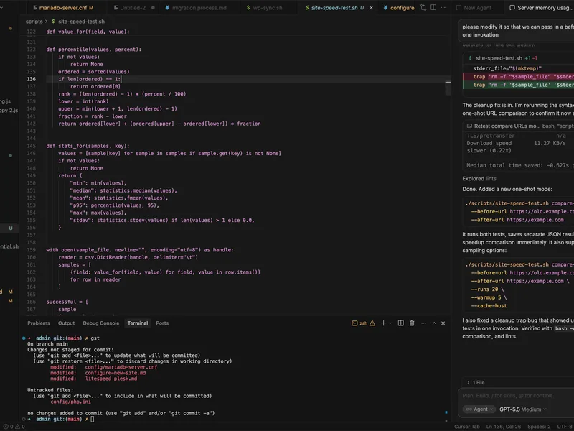
Task: Open terminal panel more actions menu
Action: point(423,323)
